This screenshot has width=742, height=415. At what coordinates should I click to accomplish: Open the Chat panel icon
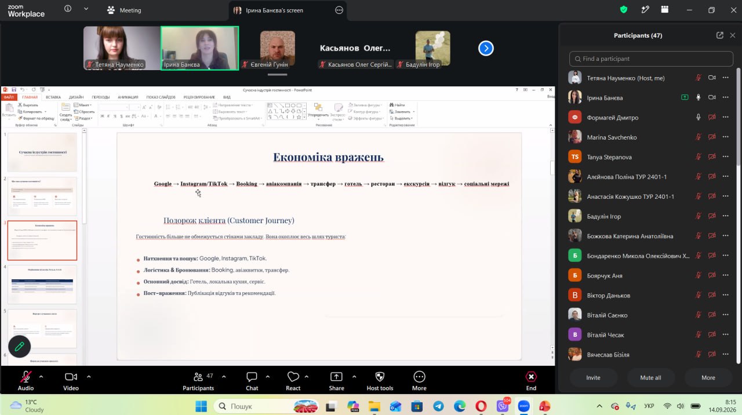coord(252,377)
